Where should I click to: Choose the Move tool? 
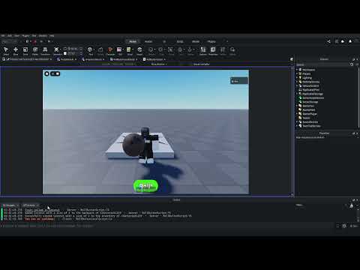(16, 51)
